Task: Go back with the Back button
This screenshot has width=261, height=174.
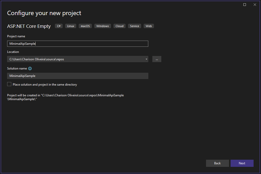Action: (x=217, y=163)
